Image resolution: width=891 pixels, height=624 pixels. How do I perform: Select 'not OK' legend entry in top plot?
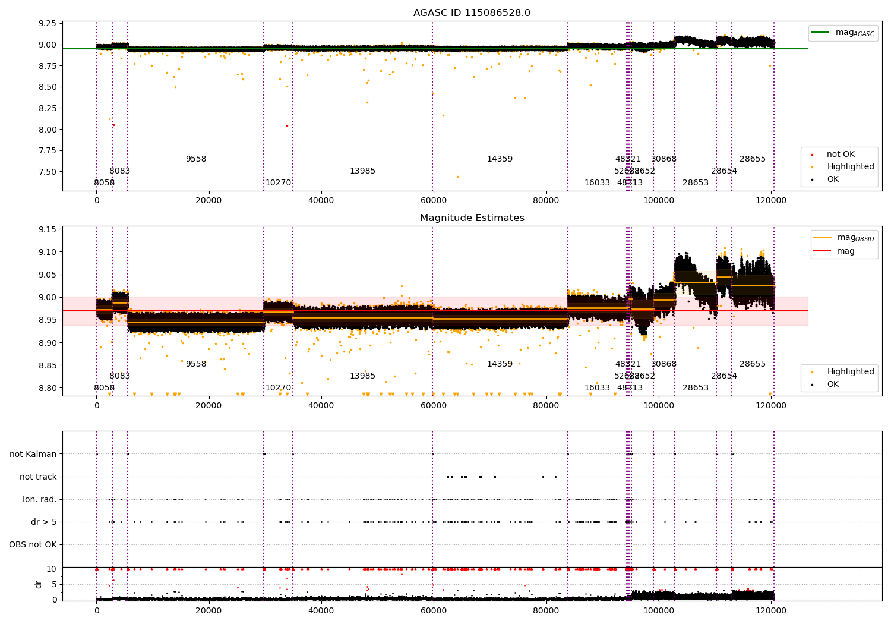(839, 155)
